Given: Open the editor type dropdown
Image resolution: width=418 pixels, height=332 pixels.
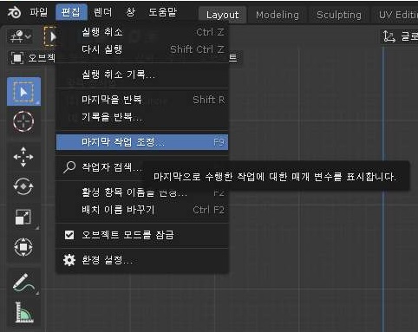Looking at the screenshot, I should 20,36.
